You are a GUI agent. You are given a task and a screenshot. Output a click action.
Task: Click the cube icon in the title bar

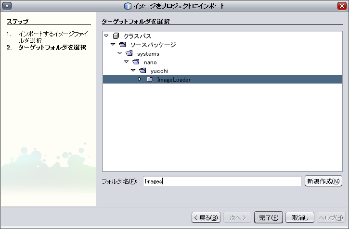coord(128,6)
